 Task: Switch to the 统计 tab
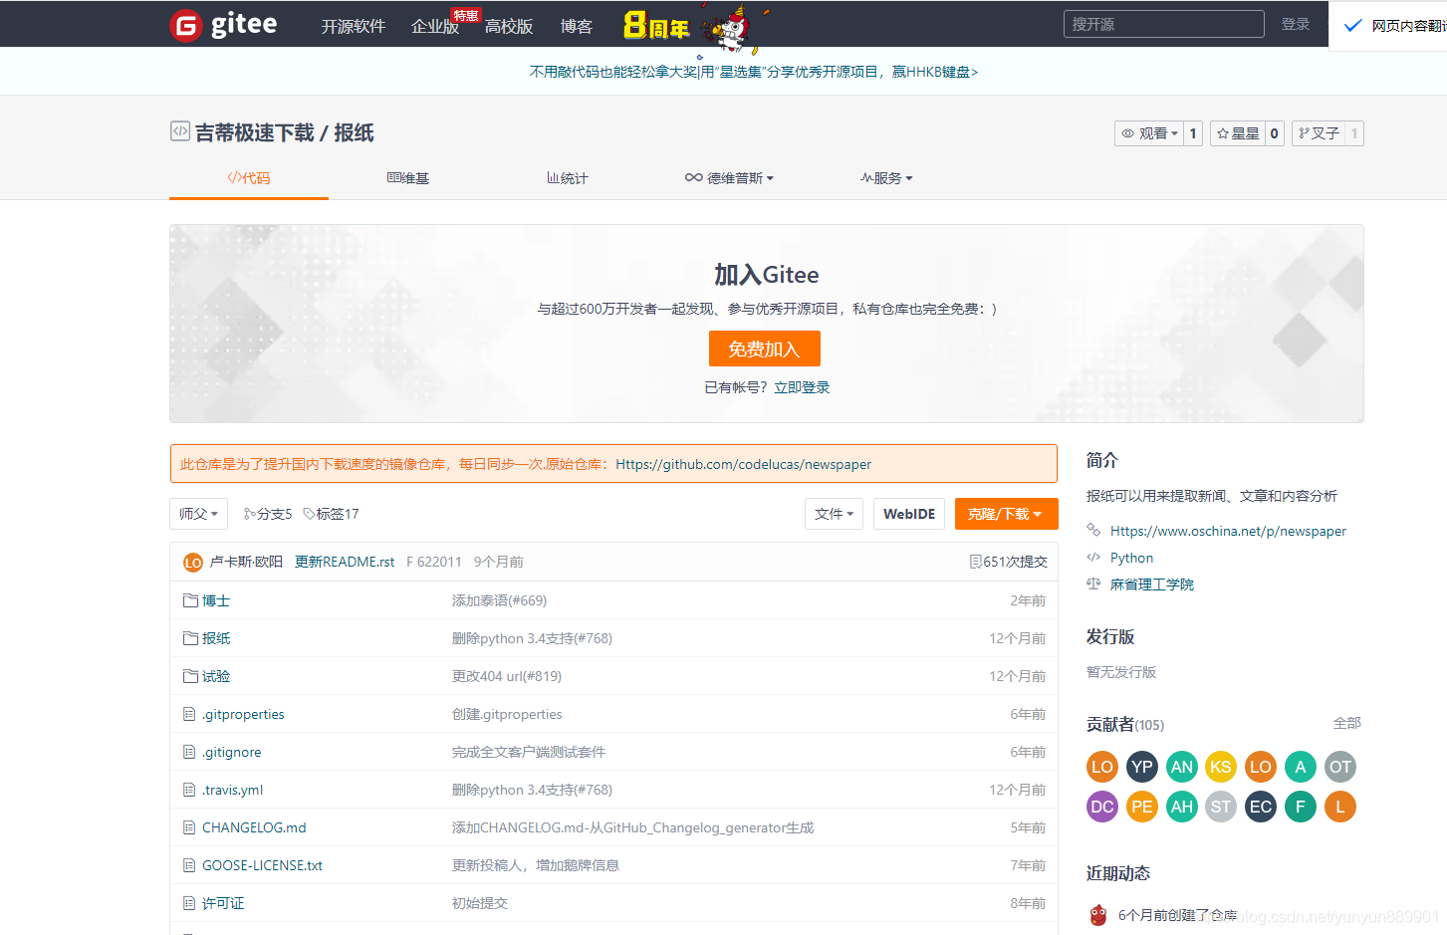point(568,178)
